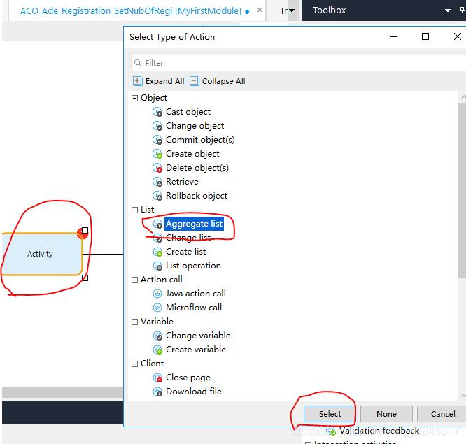This screenshot has width=466, height=444.
Task: Collapse the Variable category node
Action: tap(135, 322)
